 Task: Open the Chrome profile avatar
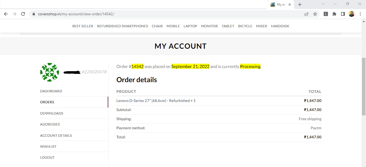click(x=352, y=14)
